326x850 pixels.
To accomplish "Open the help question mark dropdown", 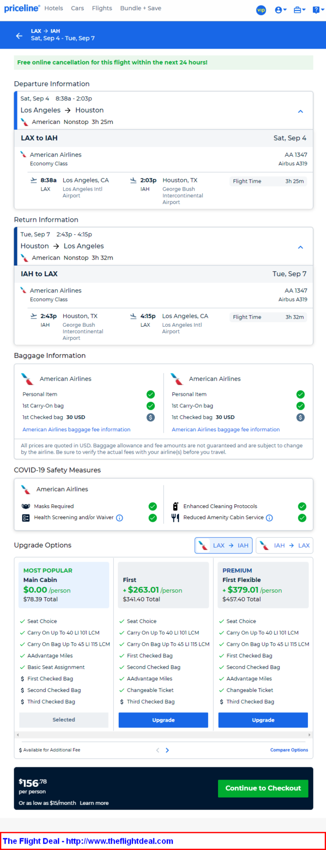I will pos(317,10).
